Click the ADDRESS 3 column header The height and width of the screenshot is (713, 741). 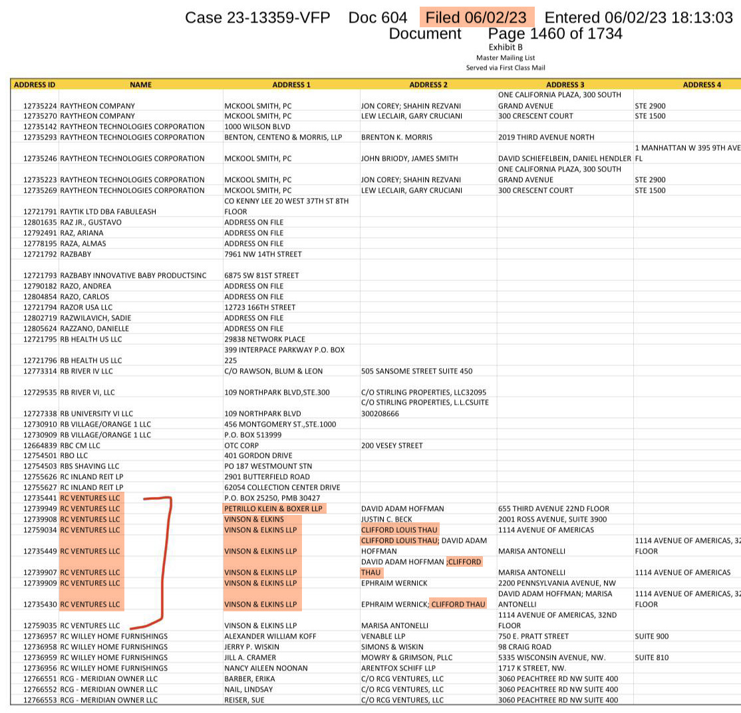(565, 84)
